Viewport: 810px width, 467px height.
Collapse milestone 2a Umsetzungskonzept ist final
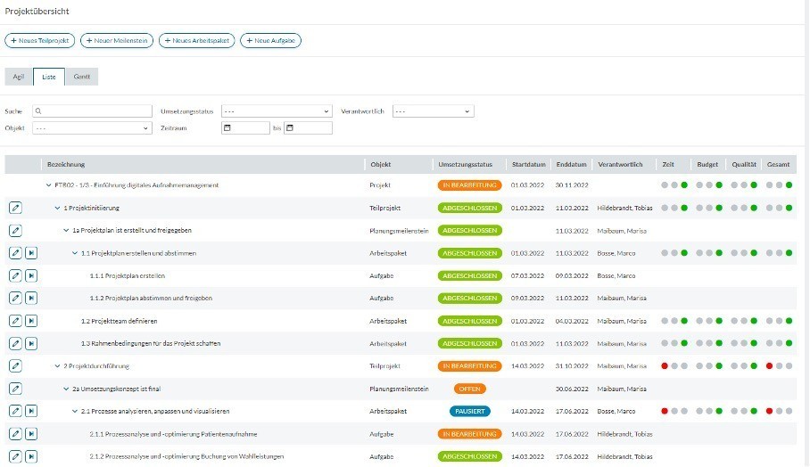[x=66, y=389]
